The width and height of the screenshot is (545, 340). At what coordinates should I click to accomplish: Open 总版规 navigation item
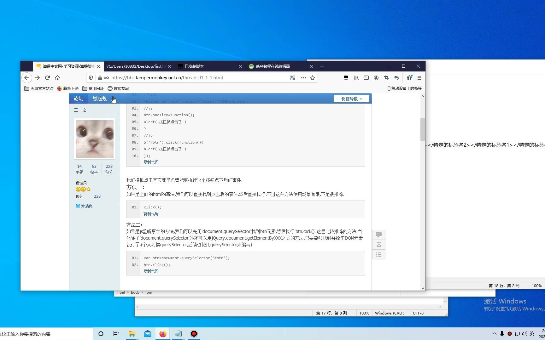click(x=100, y=99)
